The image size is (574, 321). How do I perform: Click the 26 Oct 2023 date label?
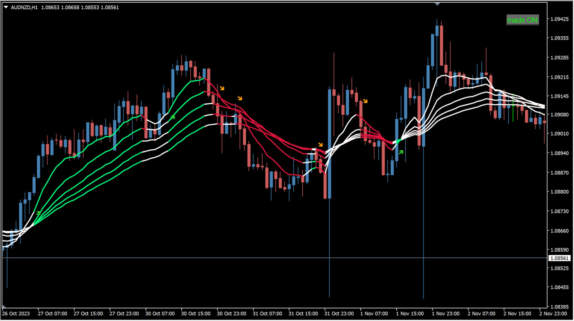pos(16,314)
